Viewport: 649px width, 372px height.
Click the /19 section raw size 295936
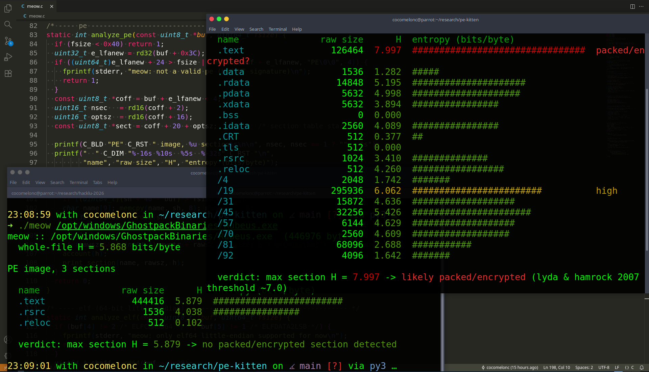[347, 191]
